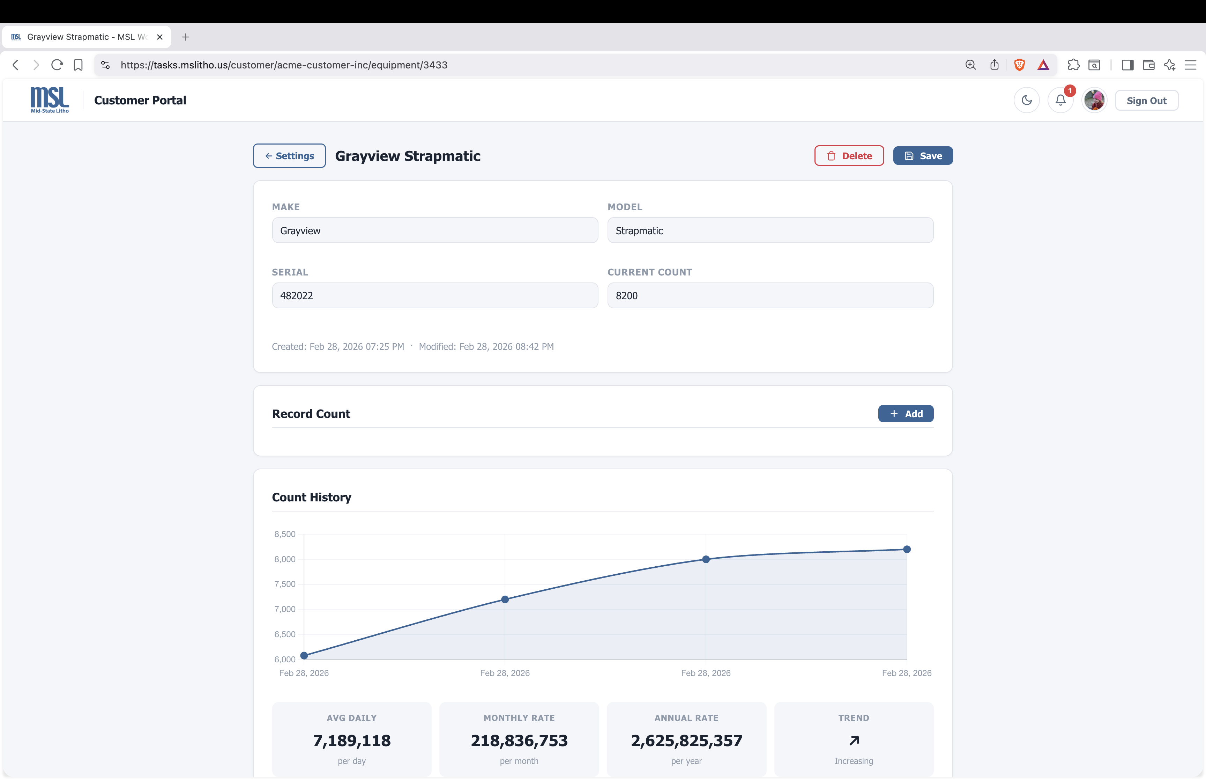This screenshot has height=780, width=1206.
Task: Save the equipment record
Action: (x=923, y=155)
